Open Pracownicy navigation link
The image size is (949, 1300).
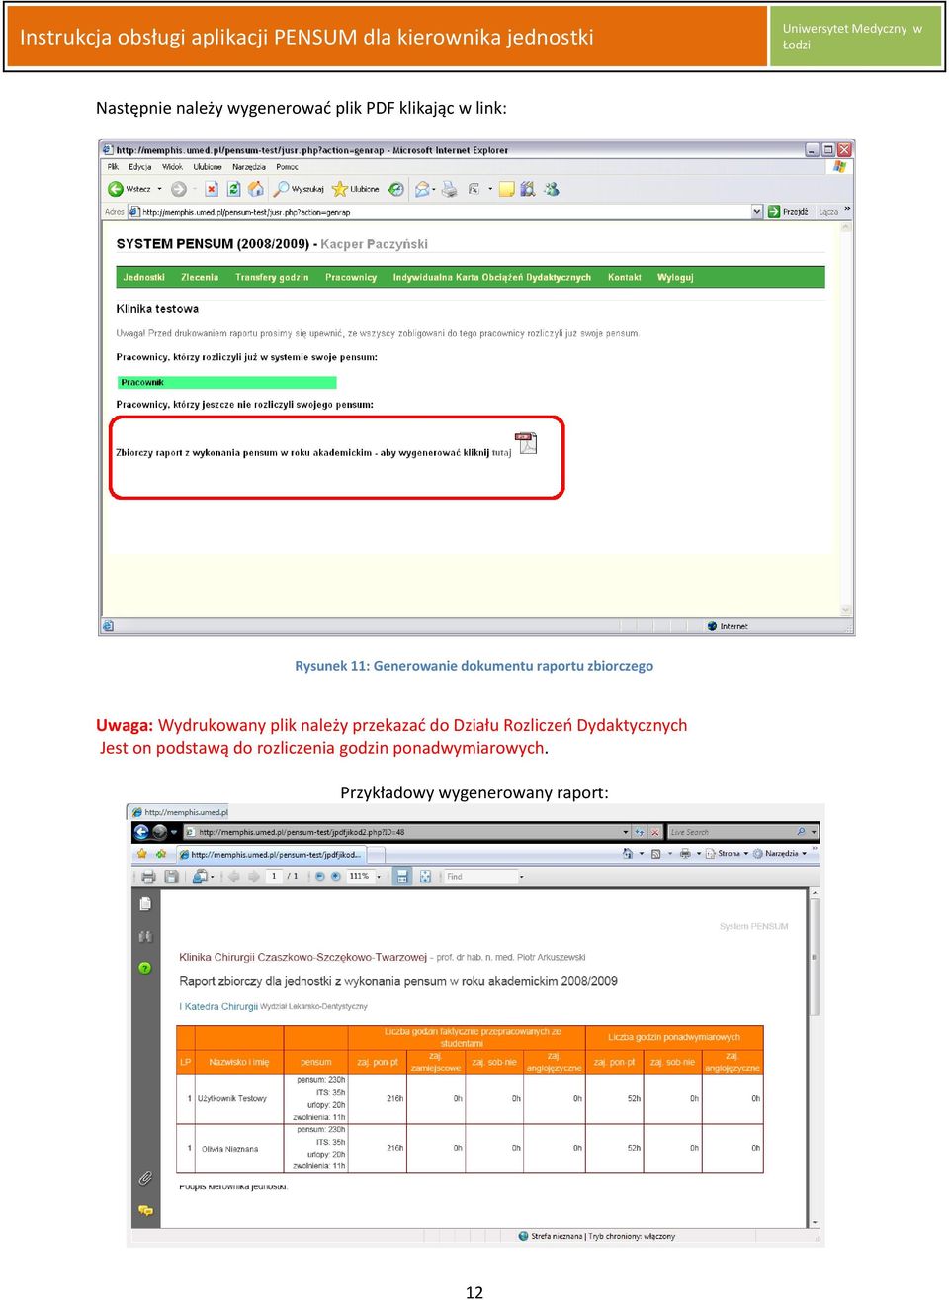pyautogui.click(x=351, y=278)
